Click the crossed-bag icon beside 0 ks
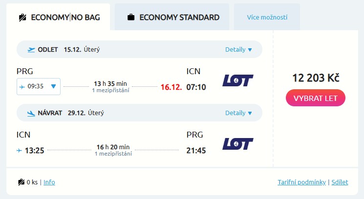364x199 pixels. (21, 182)
